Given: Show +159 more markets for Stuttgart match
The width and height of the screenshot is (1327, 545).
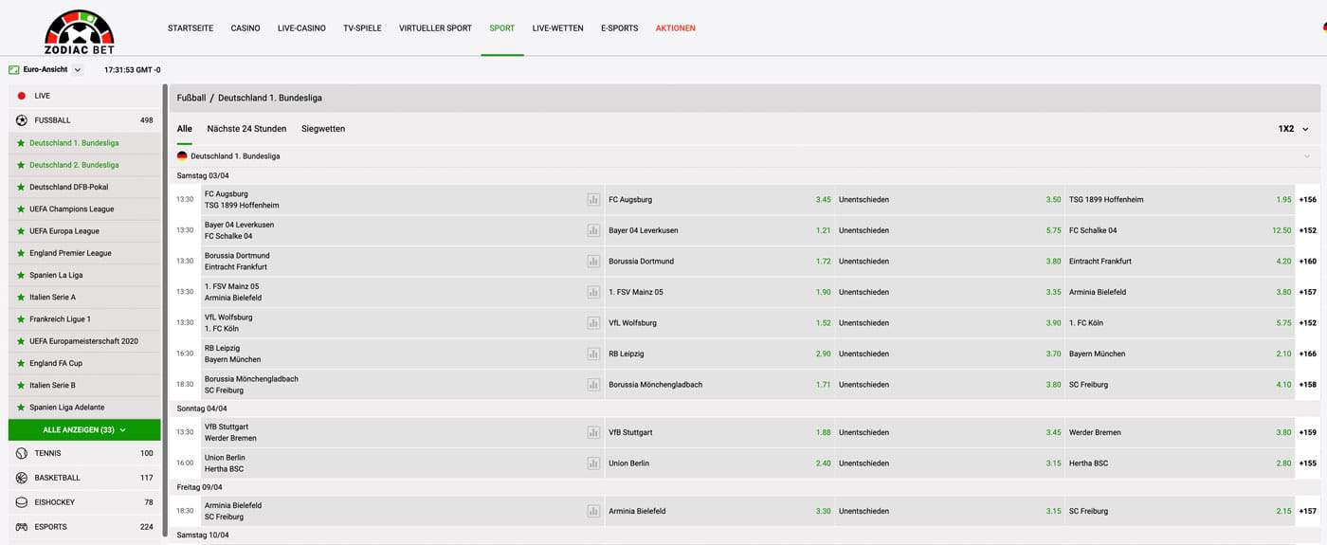Looking at the screenshot, I should 1308,432.
